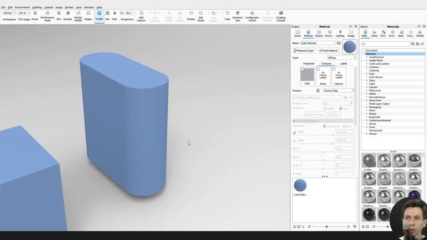Open the material Type dropdown
This screenshot has height=240, width=427.
[342, 58]
